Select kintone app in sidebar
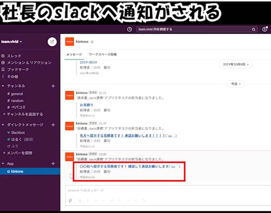 [30, 171]
